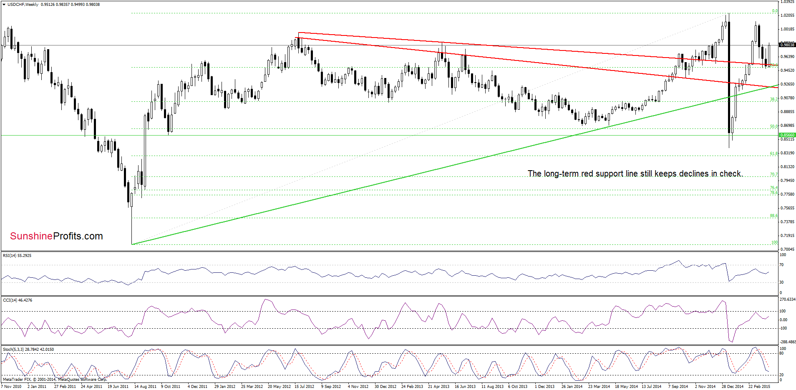Click the date label 24 Feb 2013
The height and width of the screenshot is (390, 796).
pos(412,387)
